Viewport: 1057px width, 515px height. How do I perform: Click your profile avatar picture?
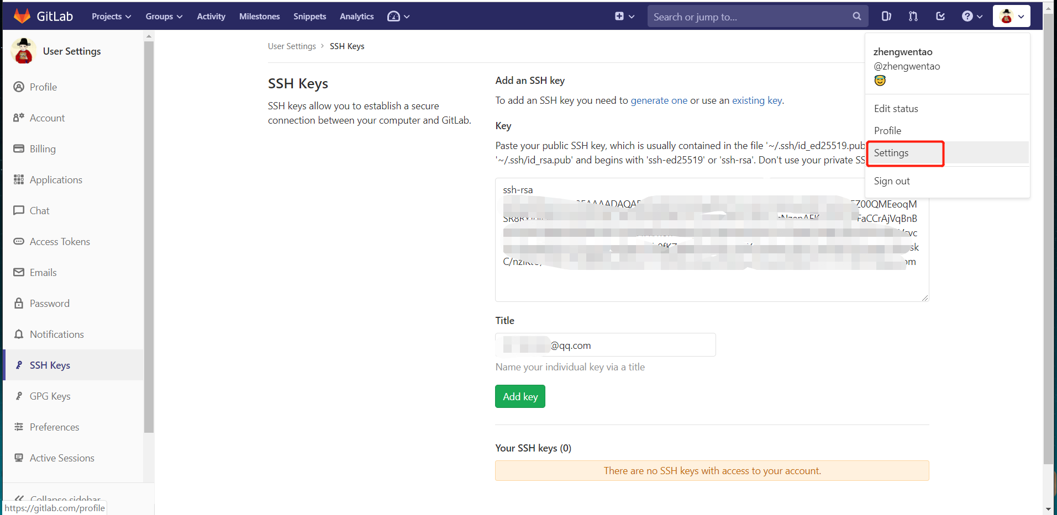click(1006, 16)
